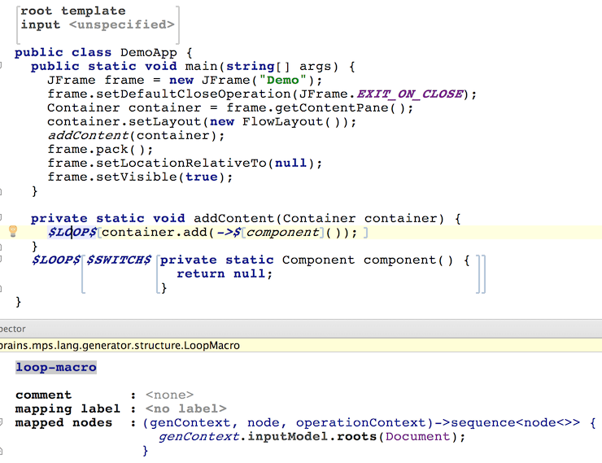Select the loop-macro header in inspector
The image size is (602, 463).
pyautogui.click(x=56, y=368)
